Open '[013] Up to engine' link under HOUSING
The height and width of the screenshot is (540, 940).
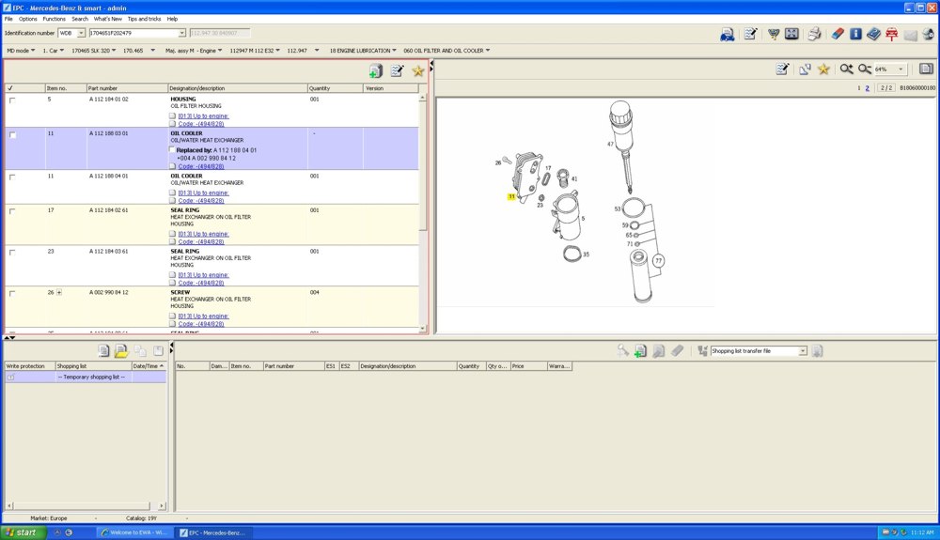pyautogui.click(x=203, y=116)
